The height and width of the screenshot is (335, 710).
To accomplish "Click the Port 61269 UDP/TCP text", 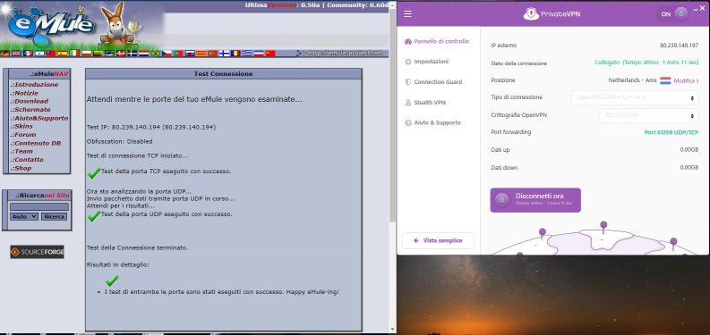I will [672, 132].
